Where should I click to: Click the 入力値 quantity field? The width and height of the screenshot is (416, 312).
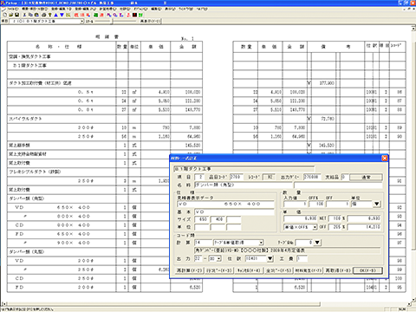point(295,204)
